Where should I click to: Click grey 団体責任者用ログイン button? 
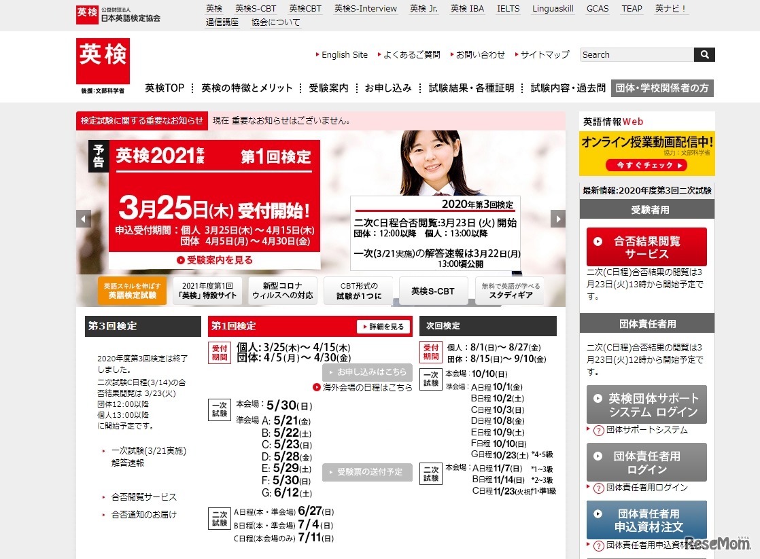pyautogui.click(x=646, y=462)
